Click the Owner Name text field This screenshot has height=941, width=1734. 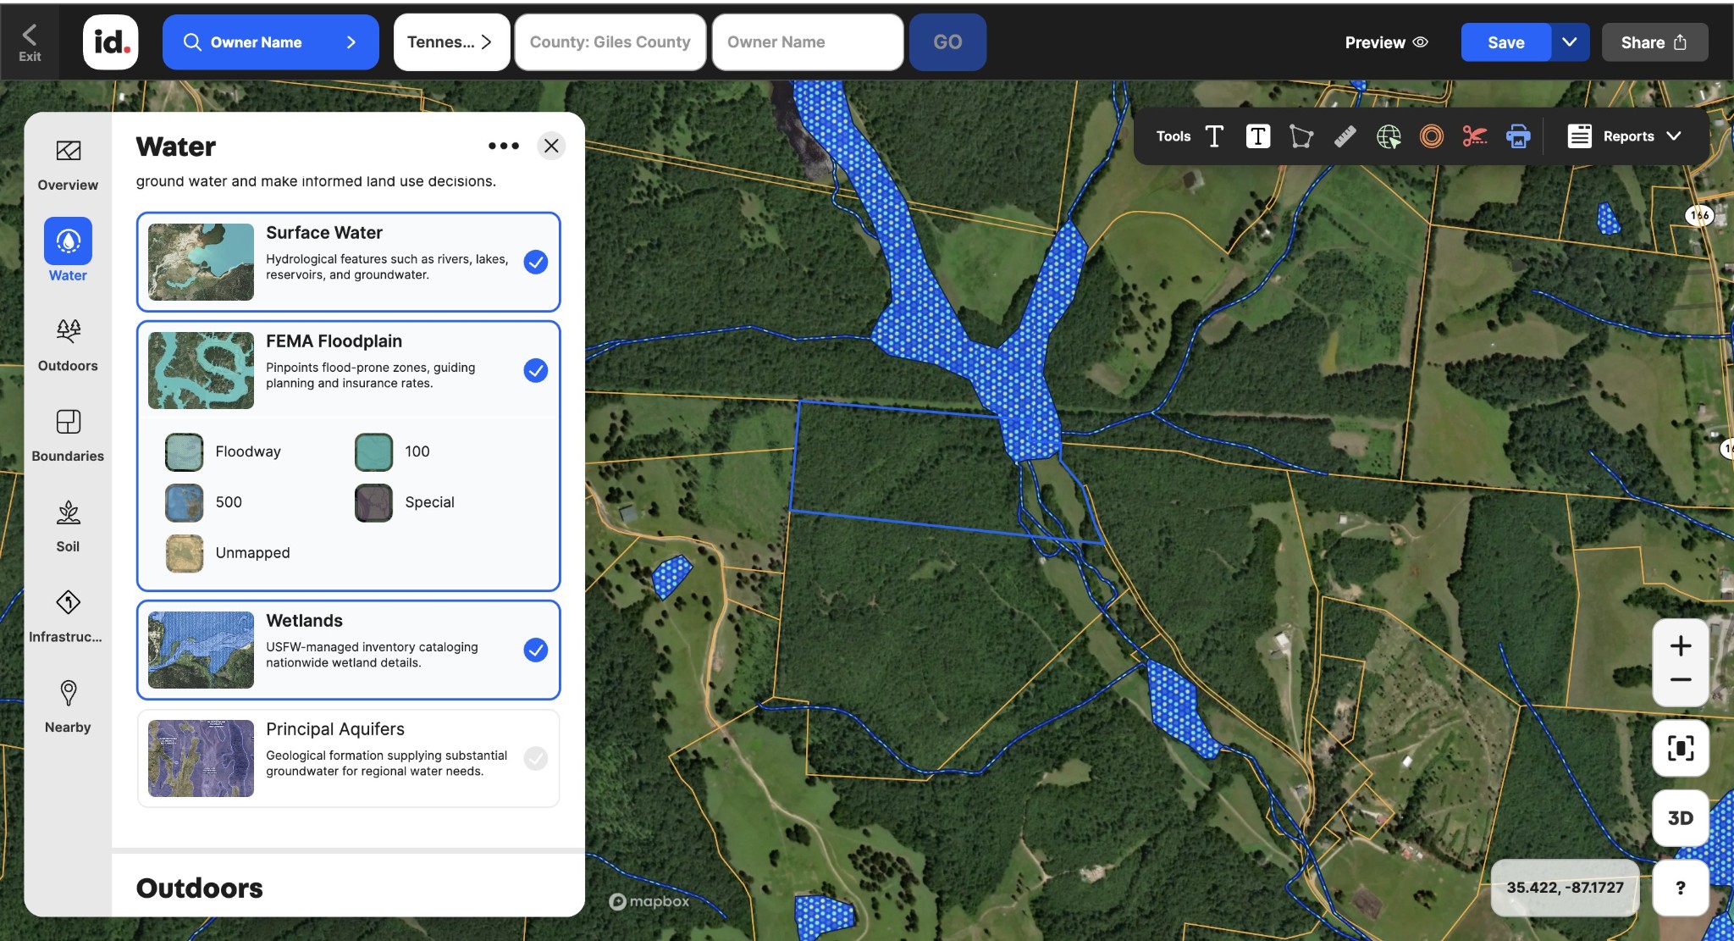[807, 42]
